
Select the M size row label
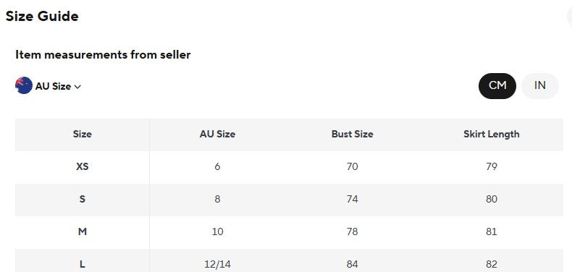click(x=82, y=231)
